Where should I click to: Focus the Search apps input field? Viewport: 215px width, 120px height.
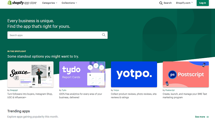pos(57,35)
